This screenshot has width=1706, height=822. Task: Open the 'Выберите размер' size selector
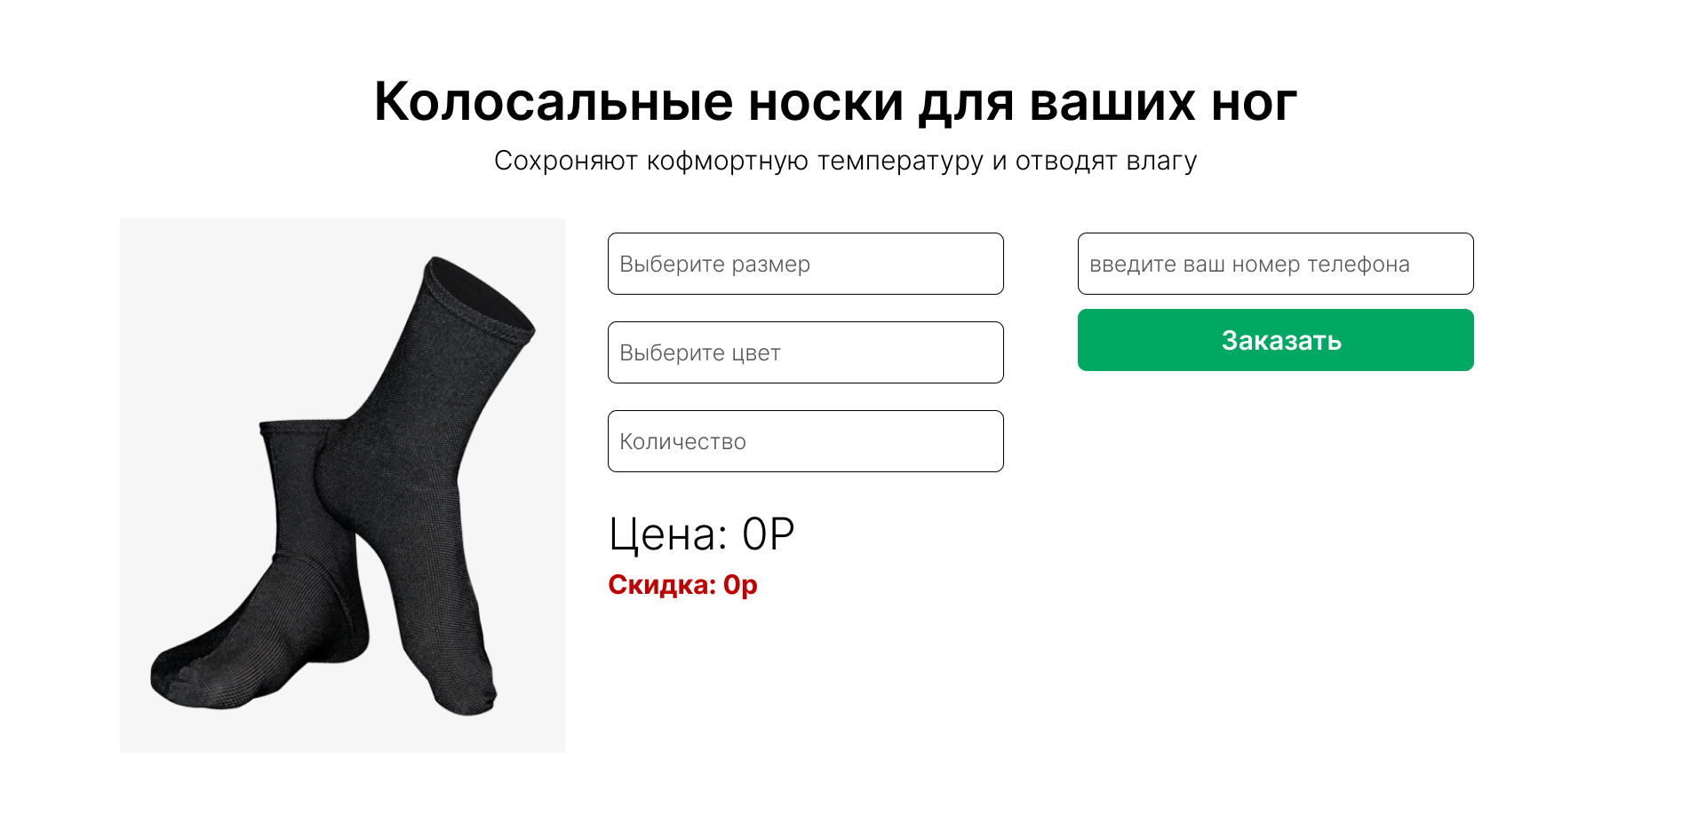click(805, 264)
